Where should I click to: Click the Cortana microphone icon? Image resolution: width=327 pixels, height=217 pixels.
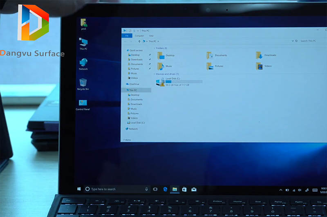click(x=146, y=189)
